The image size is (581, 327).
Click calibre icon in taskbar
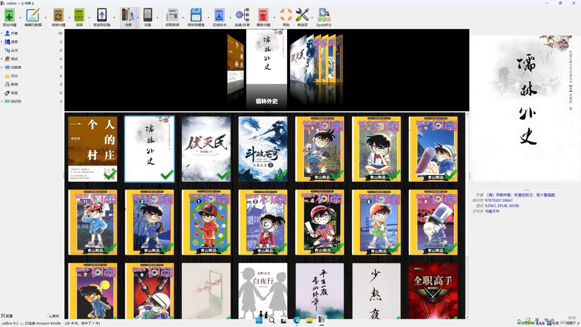[x=321, y=320]
